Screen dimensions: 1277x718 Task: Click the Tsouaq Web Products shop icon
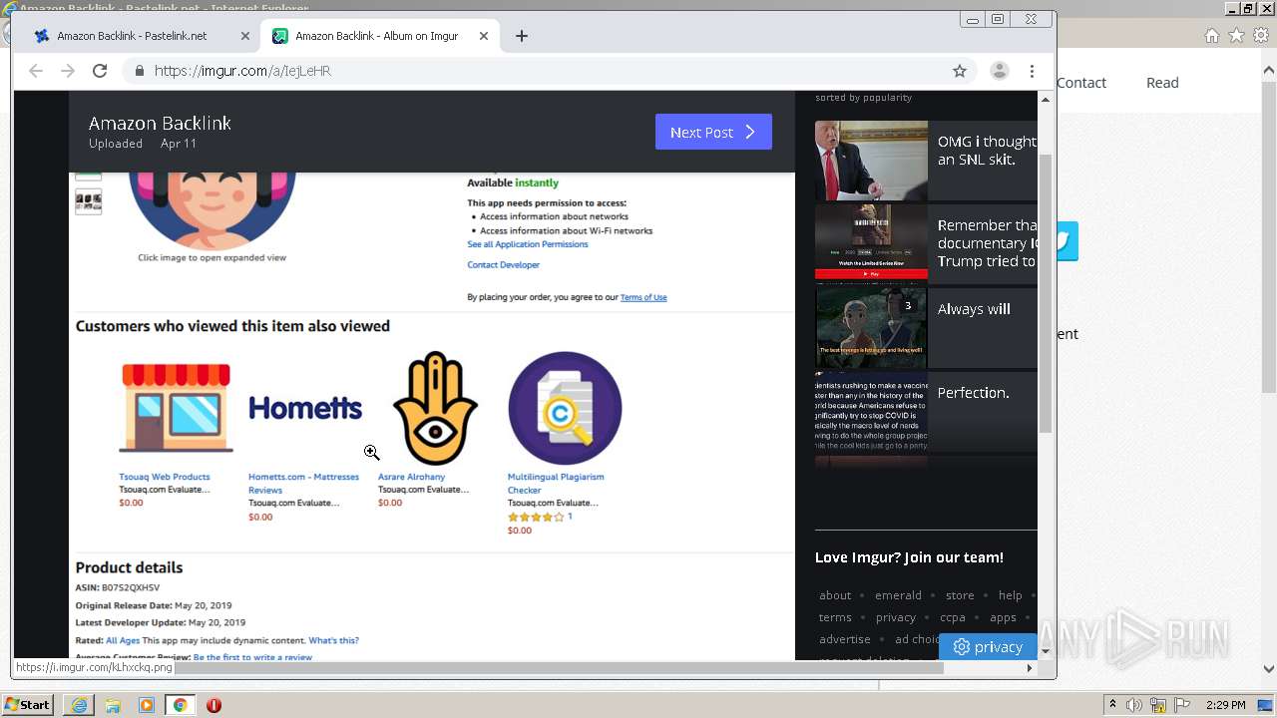tap(176, 408)
